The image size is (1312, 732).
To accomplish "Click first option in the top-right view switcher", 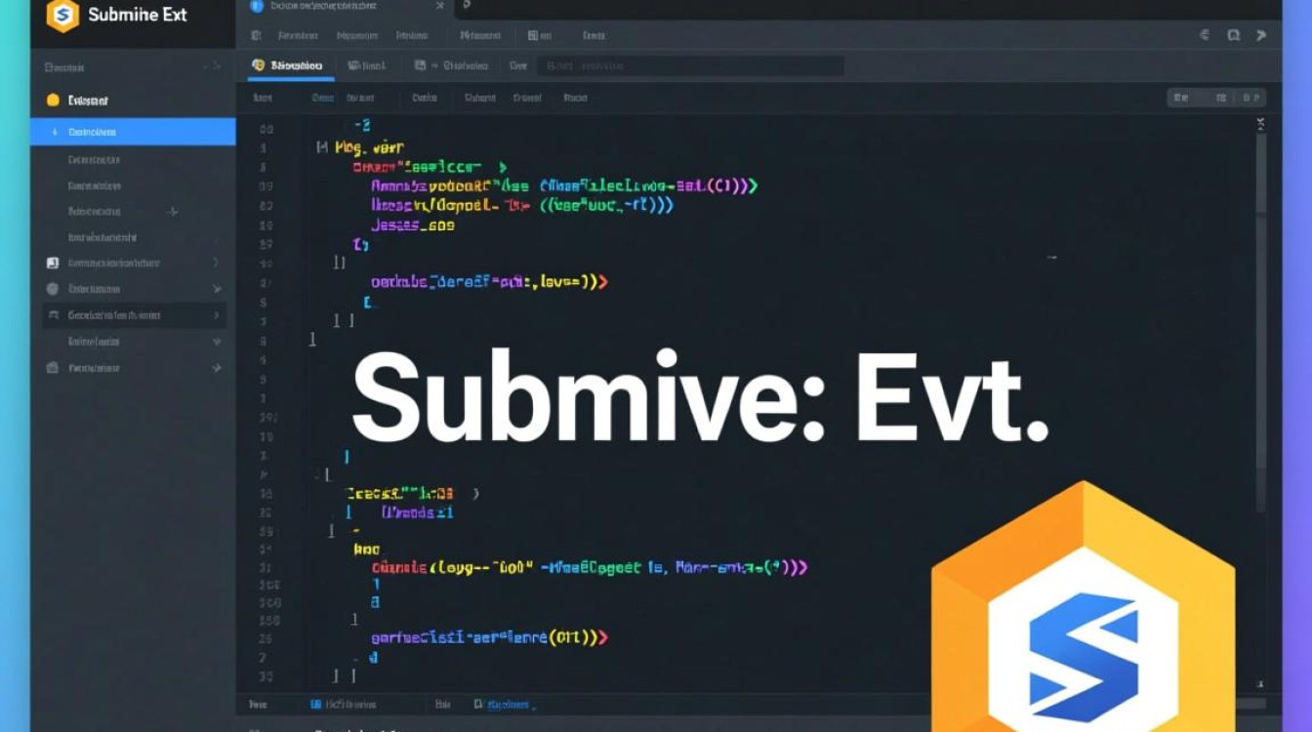I will tap(1182, 98).
